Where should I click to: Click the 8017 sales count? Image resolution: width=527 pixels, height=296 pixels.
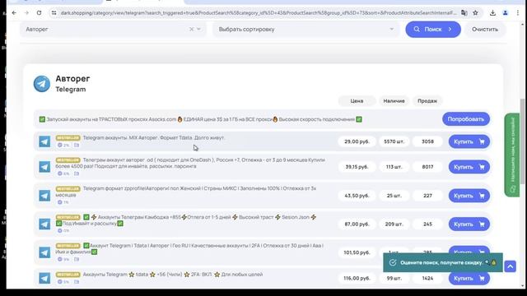[427, 167]
